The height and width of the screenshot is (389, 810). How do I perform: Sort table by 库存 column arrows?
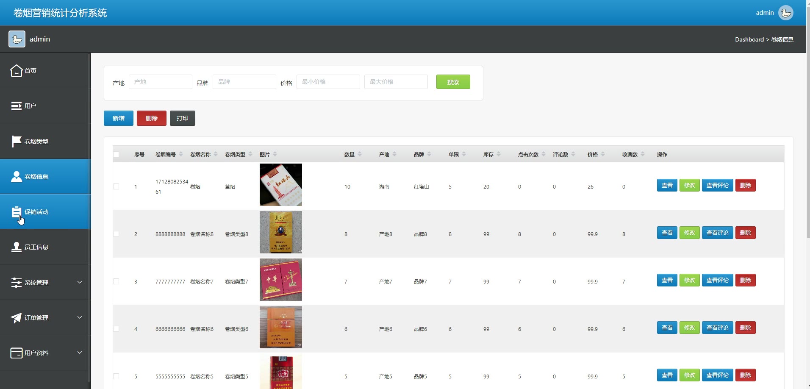pyautogui.click(x=499, y=154)
